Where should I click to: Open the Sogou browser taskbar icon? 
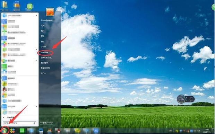(x=12, y=131)
